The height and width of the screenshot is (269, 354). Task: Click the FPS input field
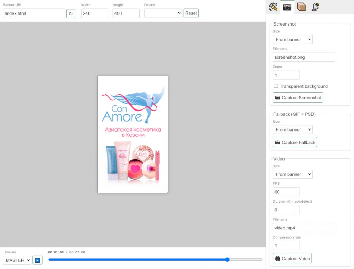pos(286,192)
